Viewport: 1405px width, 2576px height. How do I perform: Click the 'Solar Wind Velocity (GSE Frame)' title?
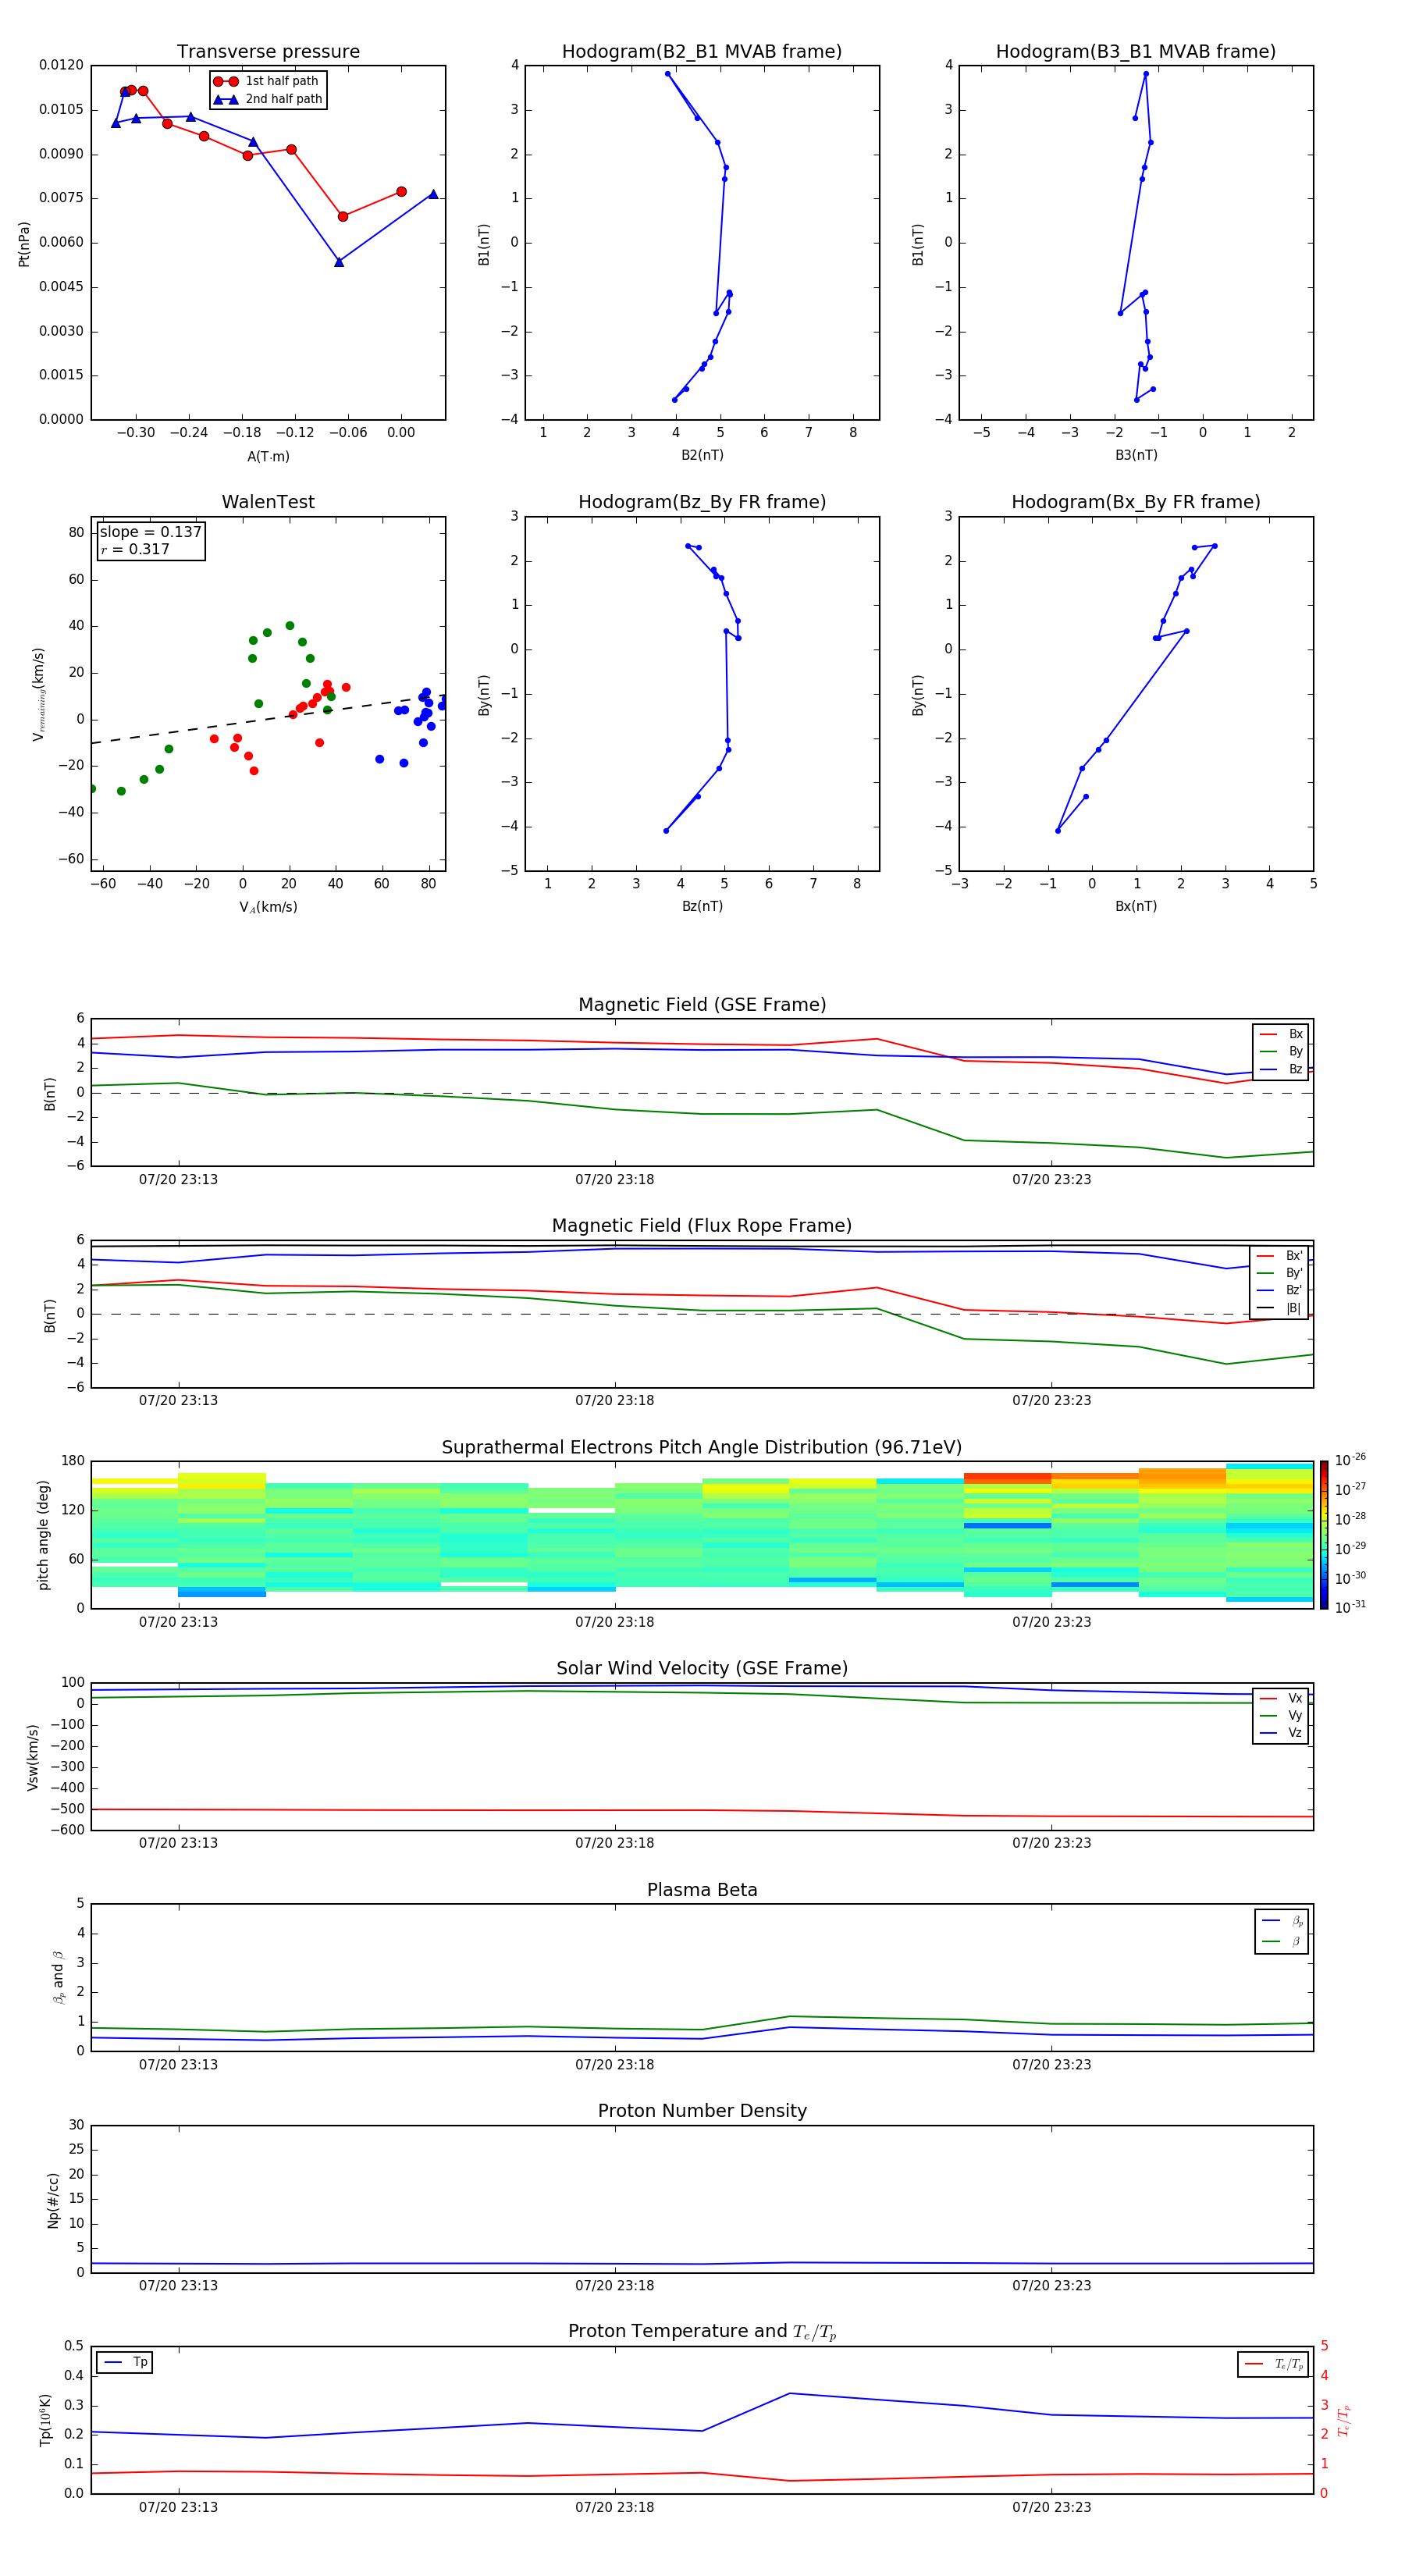702,1669
